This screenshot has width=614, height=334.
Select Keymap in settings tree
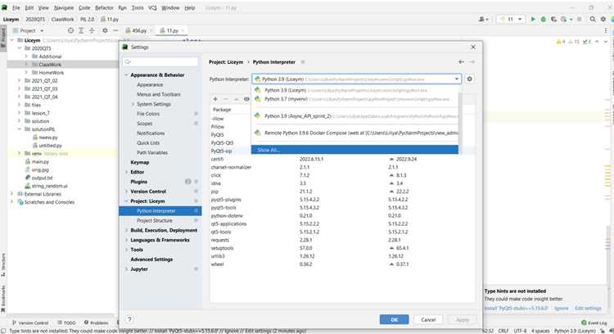click(x=140, y=162)
